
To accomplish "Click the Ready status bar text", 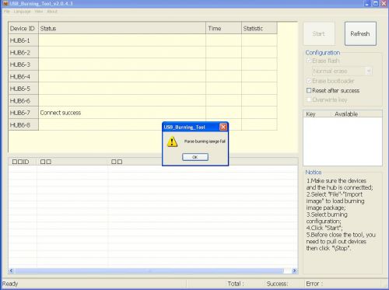I will pyautogui.click(x=10, y=284).
